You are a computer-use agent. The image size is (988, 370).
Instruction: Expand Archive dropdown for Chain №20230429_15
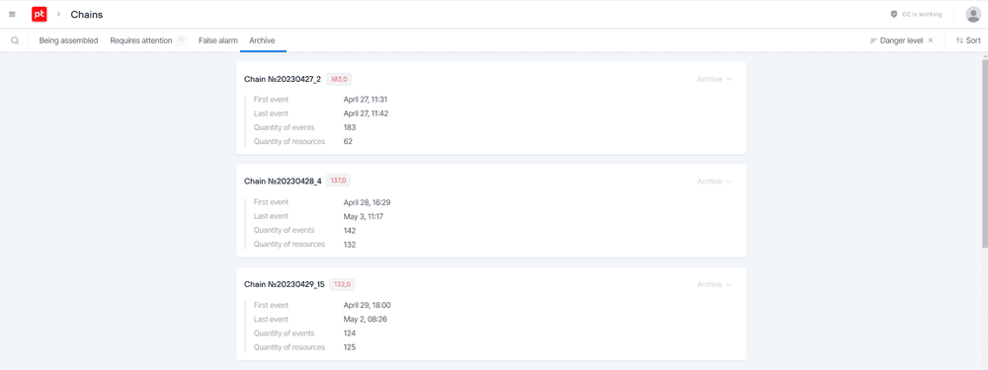coord(714,284)
